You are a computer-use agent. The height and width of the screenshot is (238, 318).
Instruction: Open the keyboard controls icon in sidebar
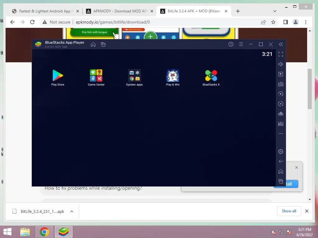tap(281, 84)
